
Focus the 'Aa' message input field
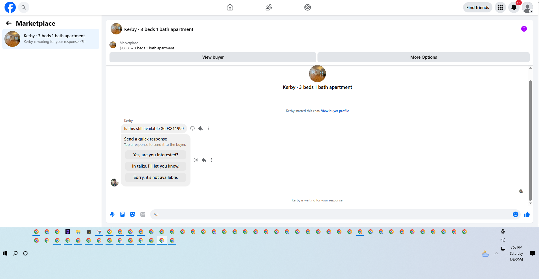(331, 214)
